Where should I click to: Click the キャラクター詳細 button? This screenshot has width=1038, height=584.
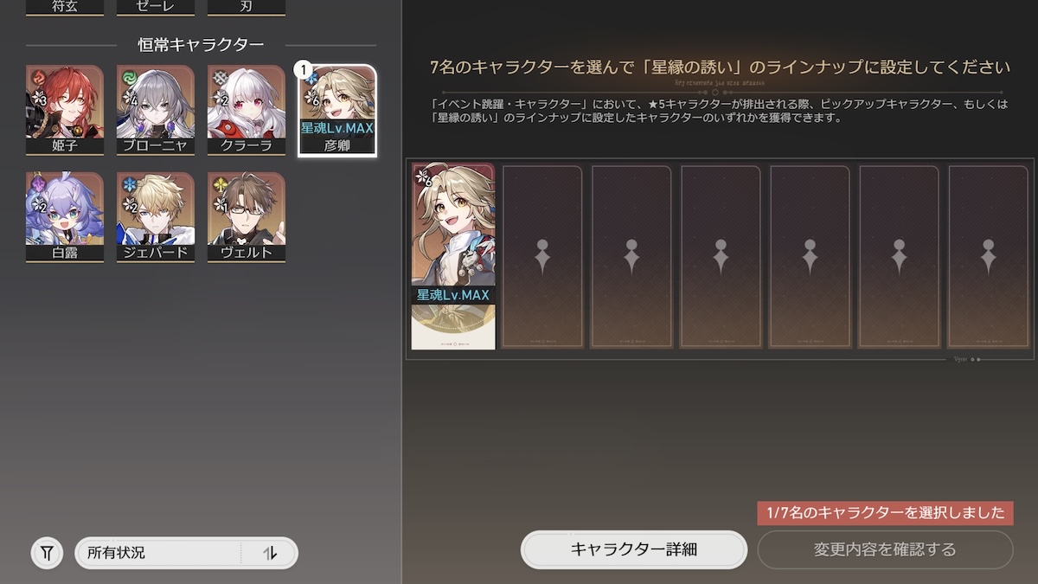(x=634, y=549)
